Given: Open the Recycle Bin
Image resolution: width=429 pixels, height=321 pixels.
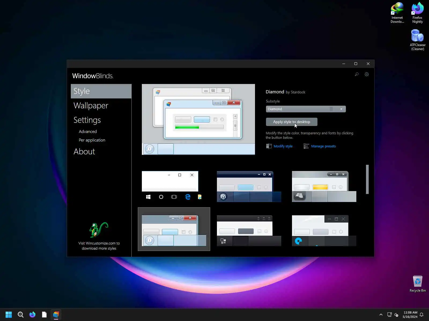Looking at the screenshot, I should (417, 284).
